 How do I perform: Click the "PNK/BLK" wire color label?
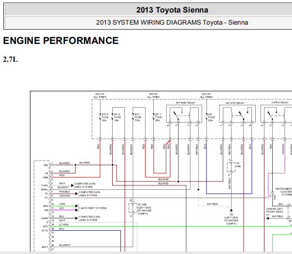point(65,192)
